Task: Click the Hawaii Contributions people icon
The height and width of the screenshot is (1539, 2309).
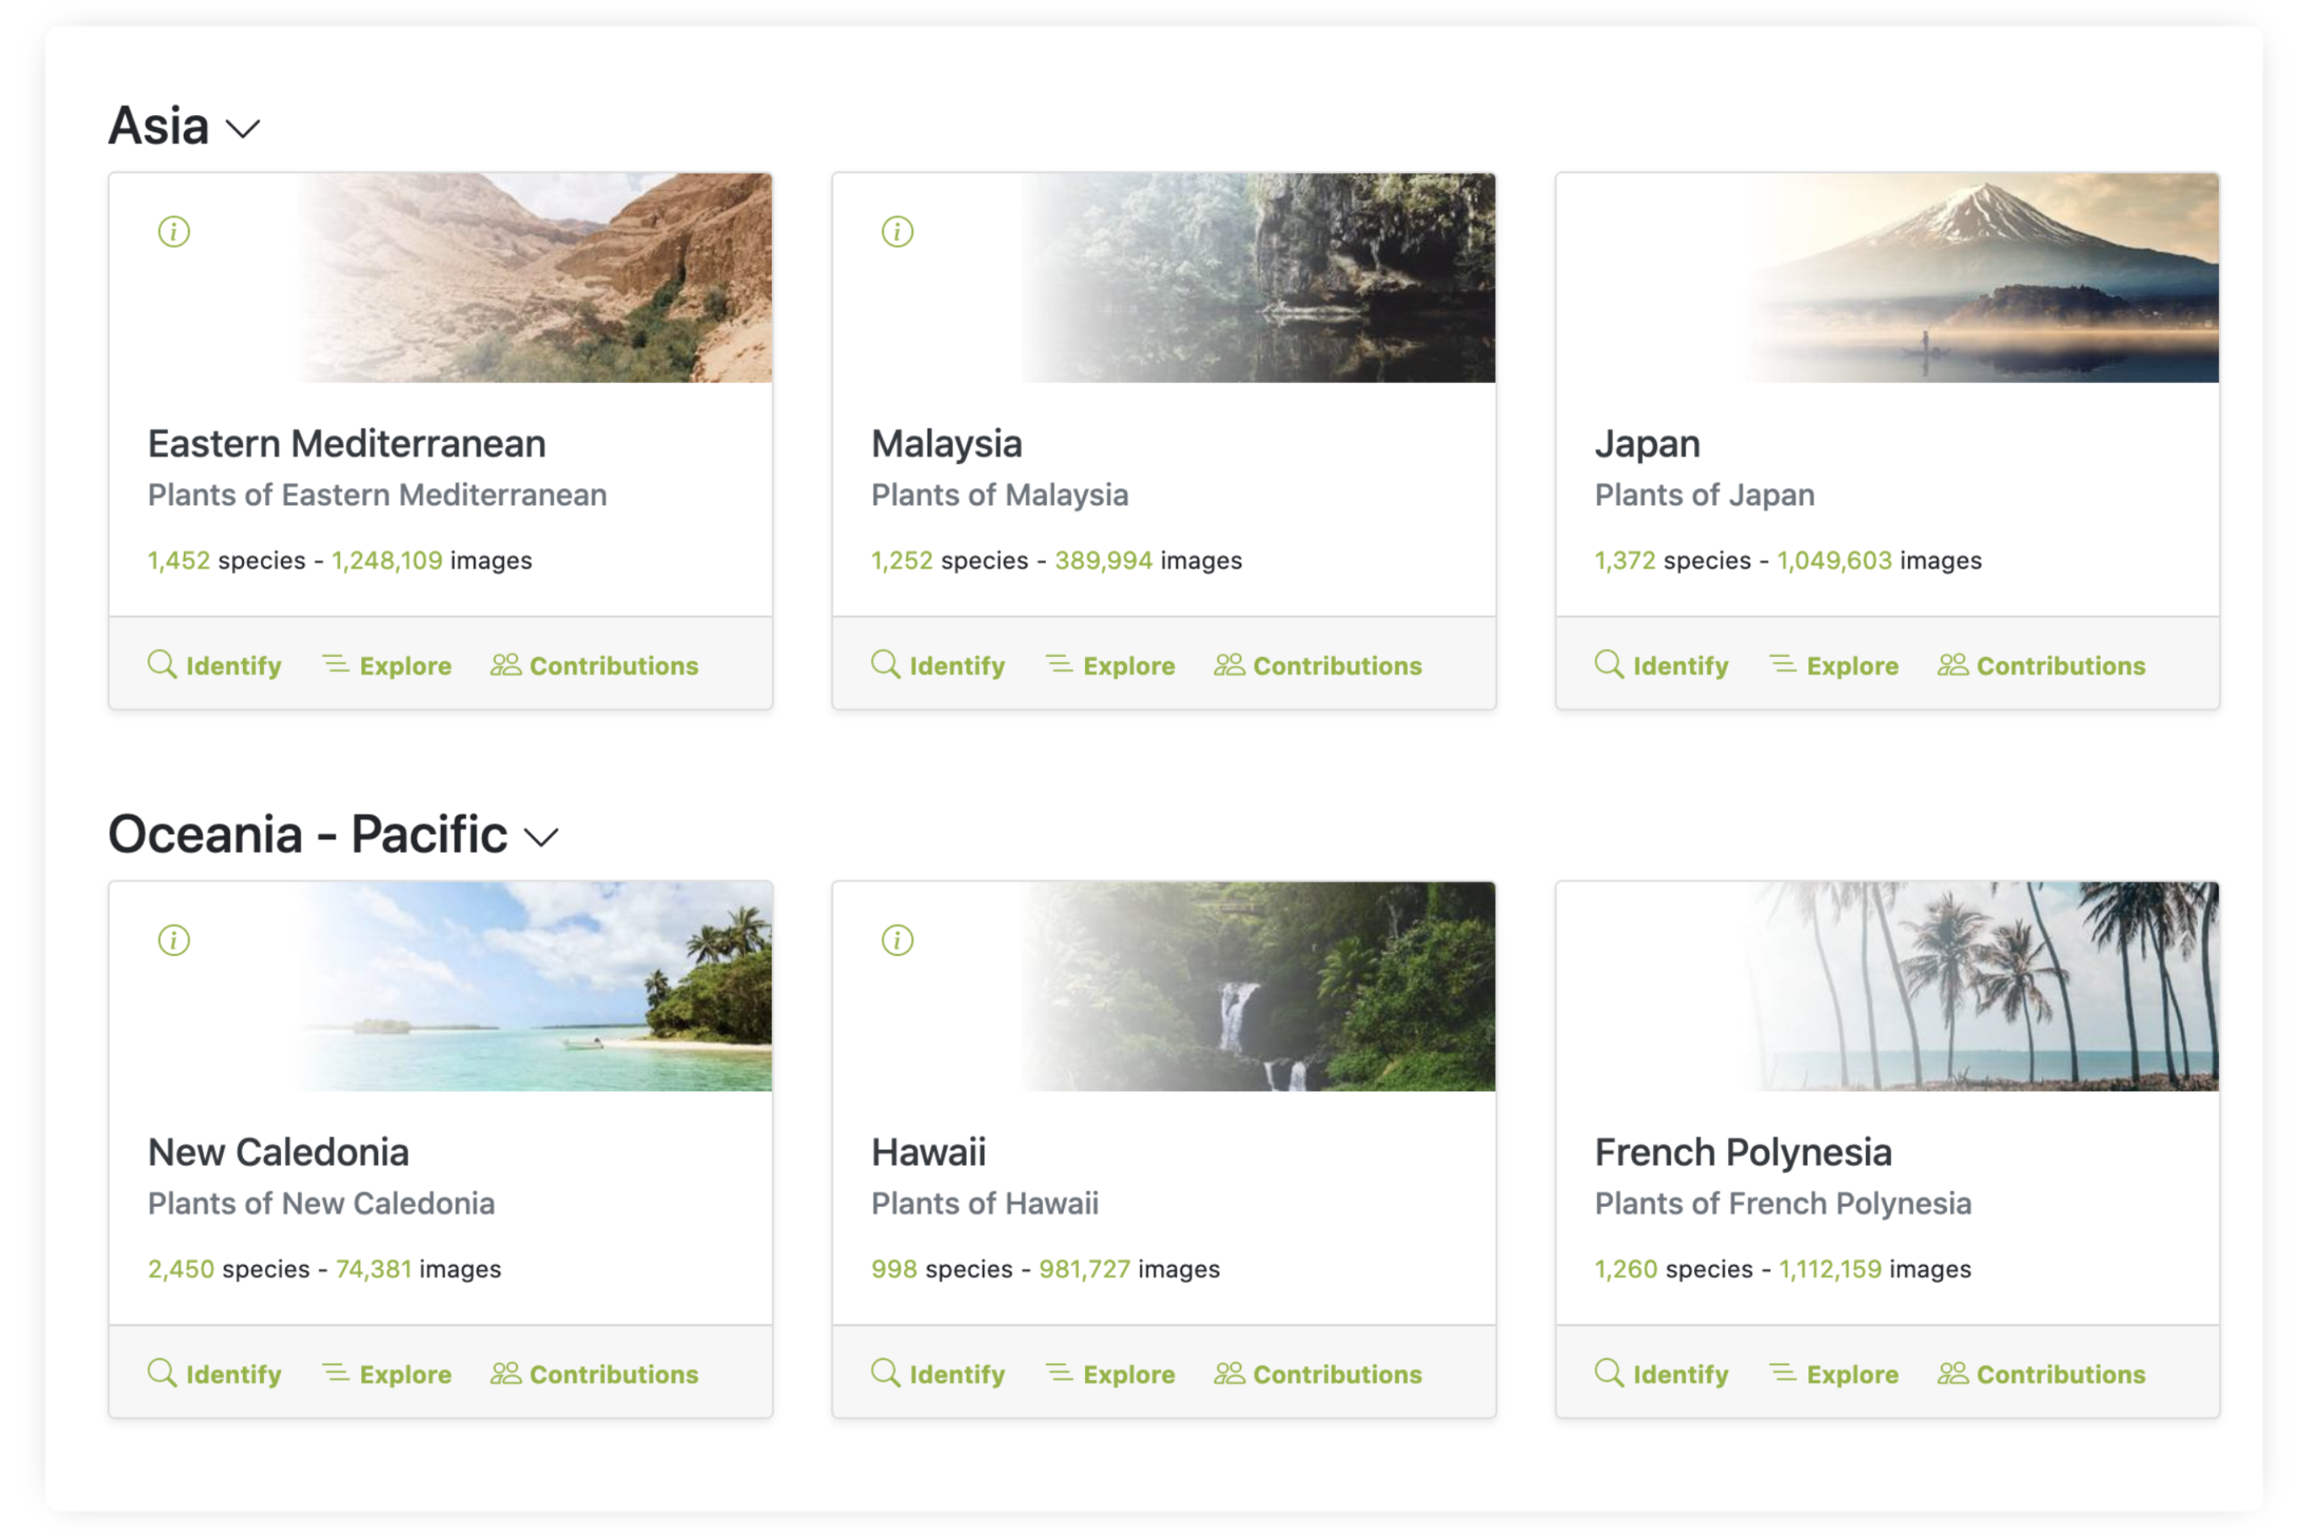Action: [x=1229, y=1374]
